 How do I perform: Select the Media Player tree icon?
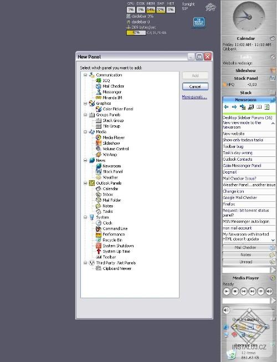click(x=99, y=137)
